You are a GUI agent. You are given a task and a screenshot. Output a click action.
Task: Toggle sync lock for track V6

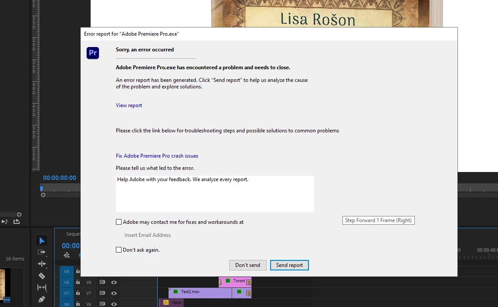click(102, 304)
